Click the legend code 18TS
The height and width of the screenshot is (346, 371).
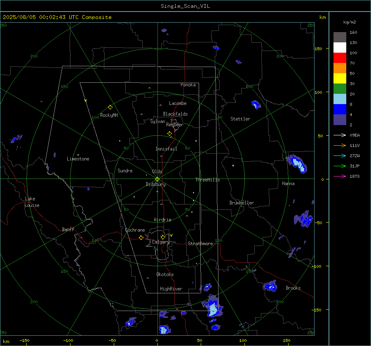click(x=355, y=176)
